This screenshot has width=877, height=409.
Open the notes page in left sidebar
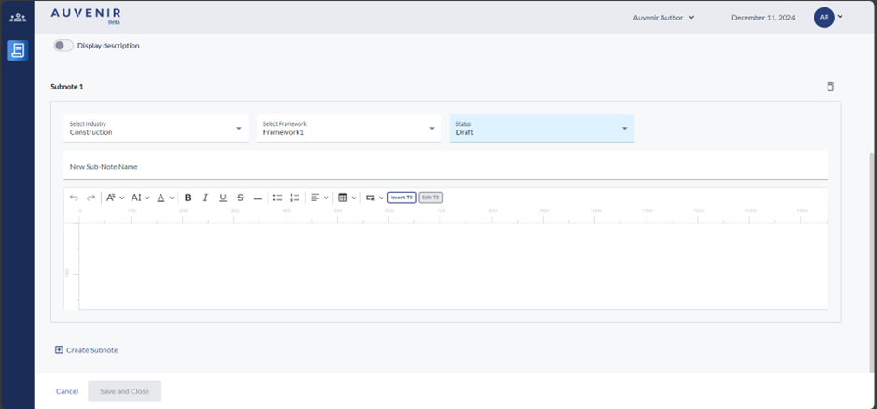click(18, 50)
